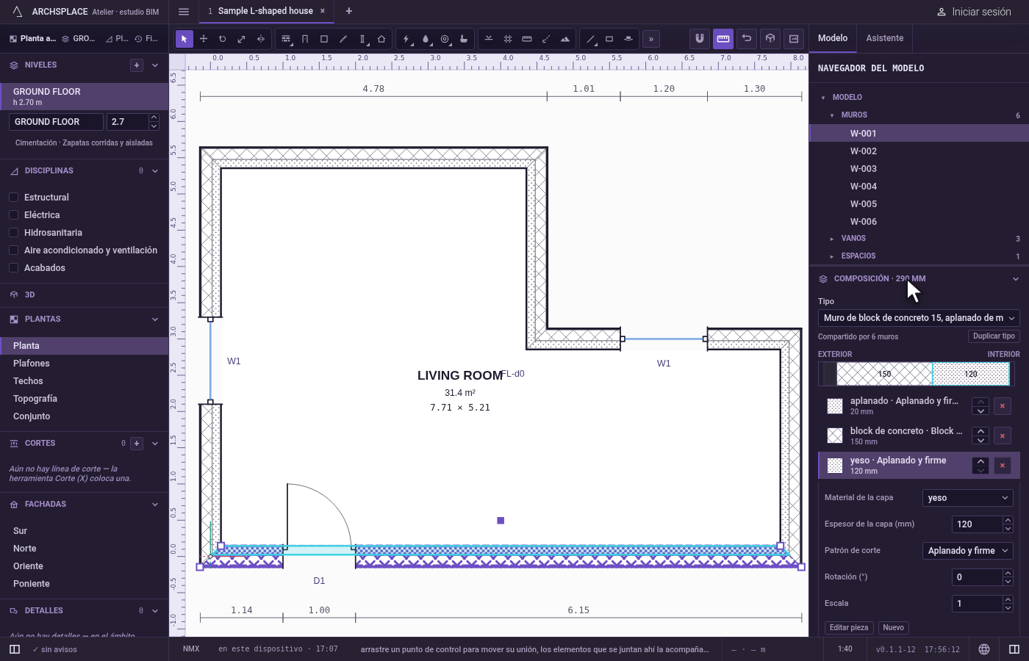Enable the Estructural discipline checkbox
This screenshot has width=1029, height=661.
(13, 198)
